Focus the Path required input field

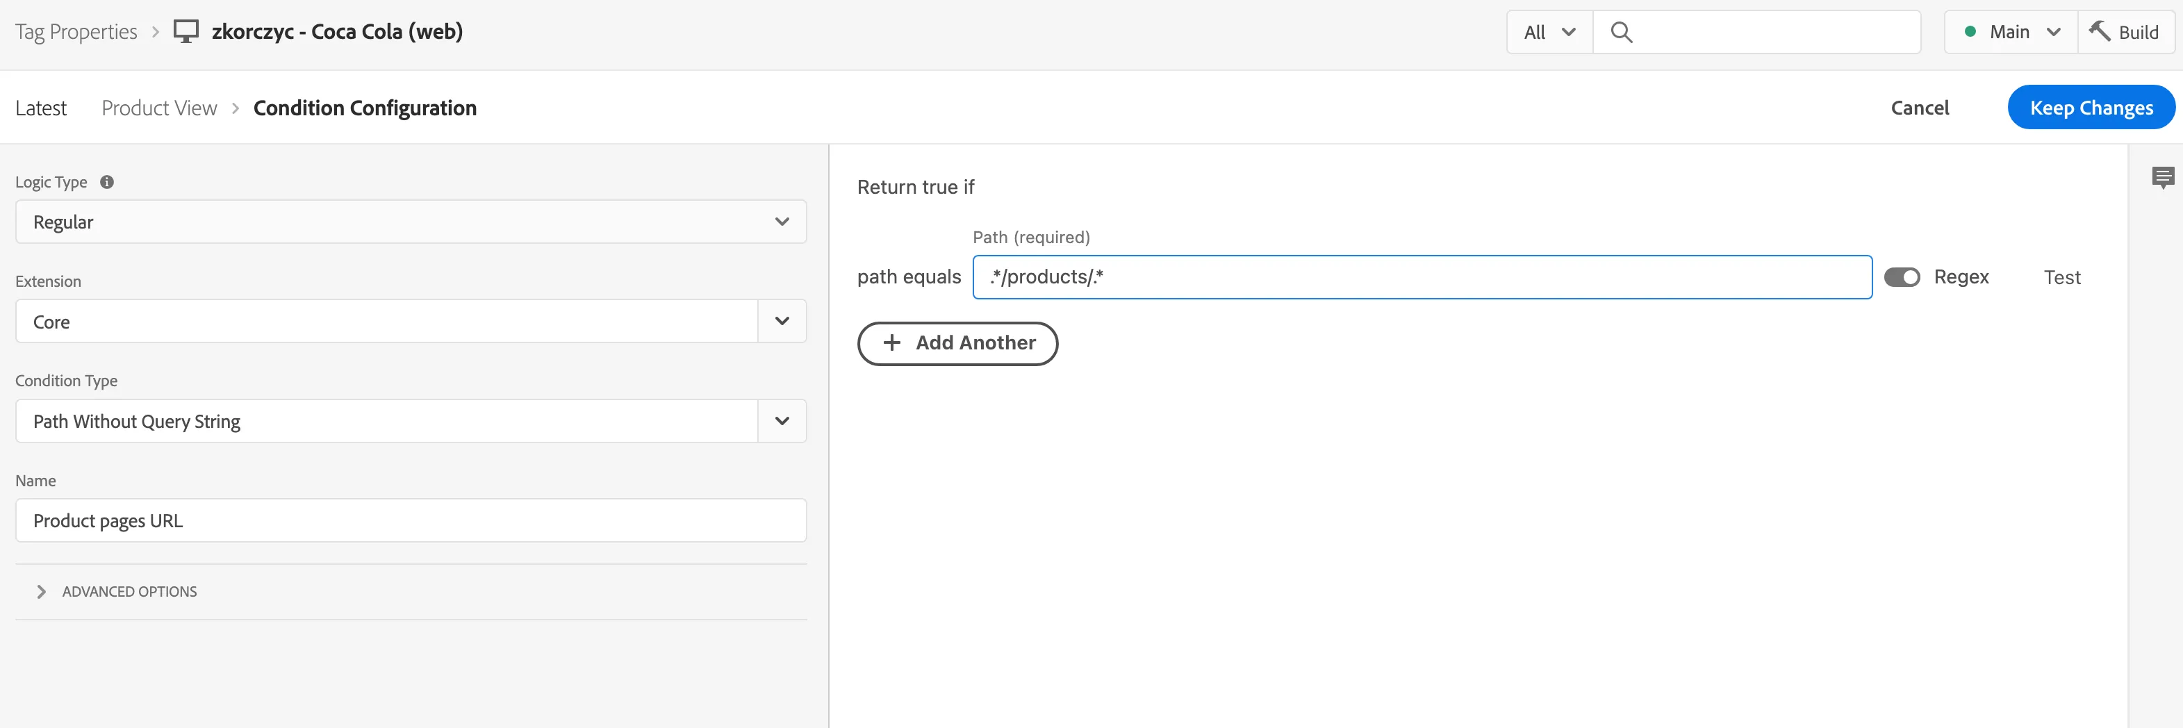point(1422,277)
